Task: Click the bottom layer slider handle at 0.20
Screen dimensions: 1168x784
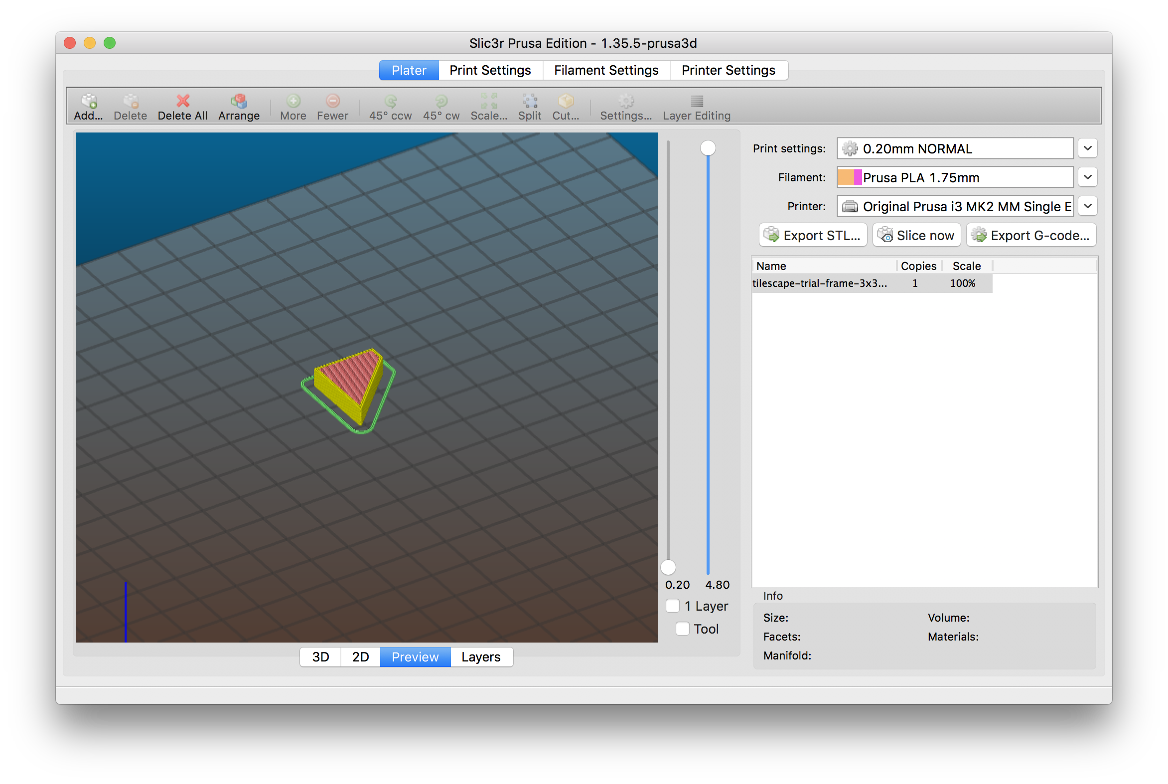Action: click(x=668, y=567)
